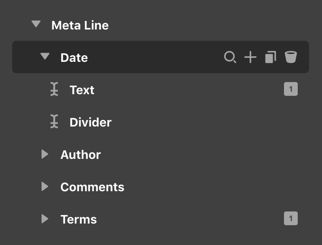Duplicate the Date element
322x245 pixels.
(271, 57)
